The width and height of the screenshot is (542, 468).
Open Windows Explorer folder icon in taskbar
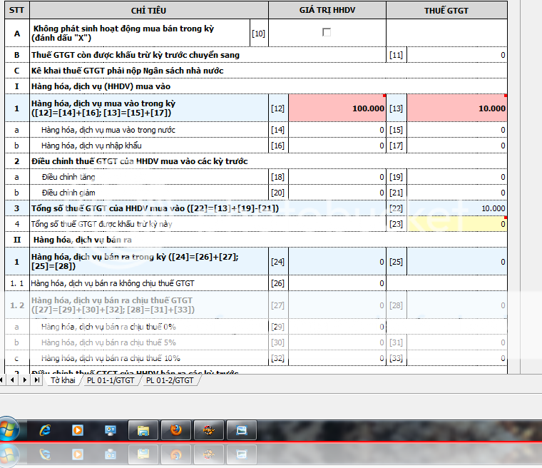tap(143, 430)
